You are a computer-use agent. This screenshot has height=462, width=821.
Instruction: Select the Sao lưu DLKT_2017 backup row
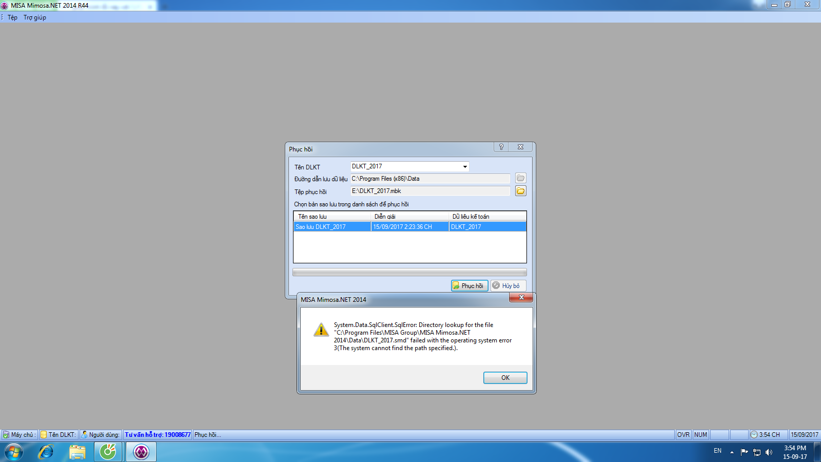pos(409,227)
